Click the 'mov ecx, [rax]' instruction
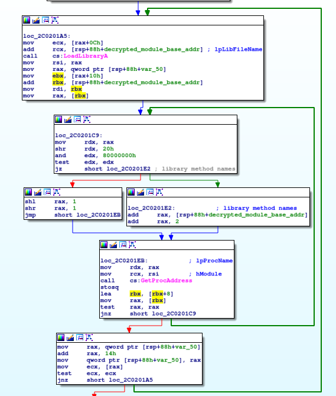The width and height of the screenshot is (336, 396). [90, 366]
